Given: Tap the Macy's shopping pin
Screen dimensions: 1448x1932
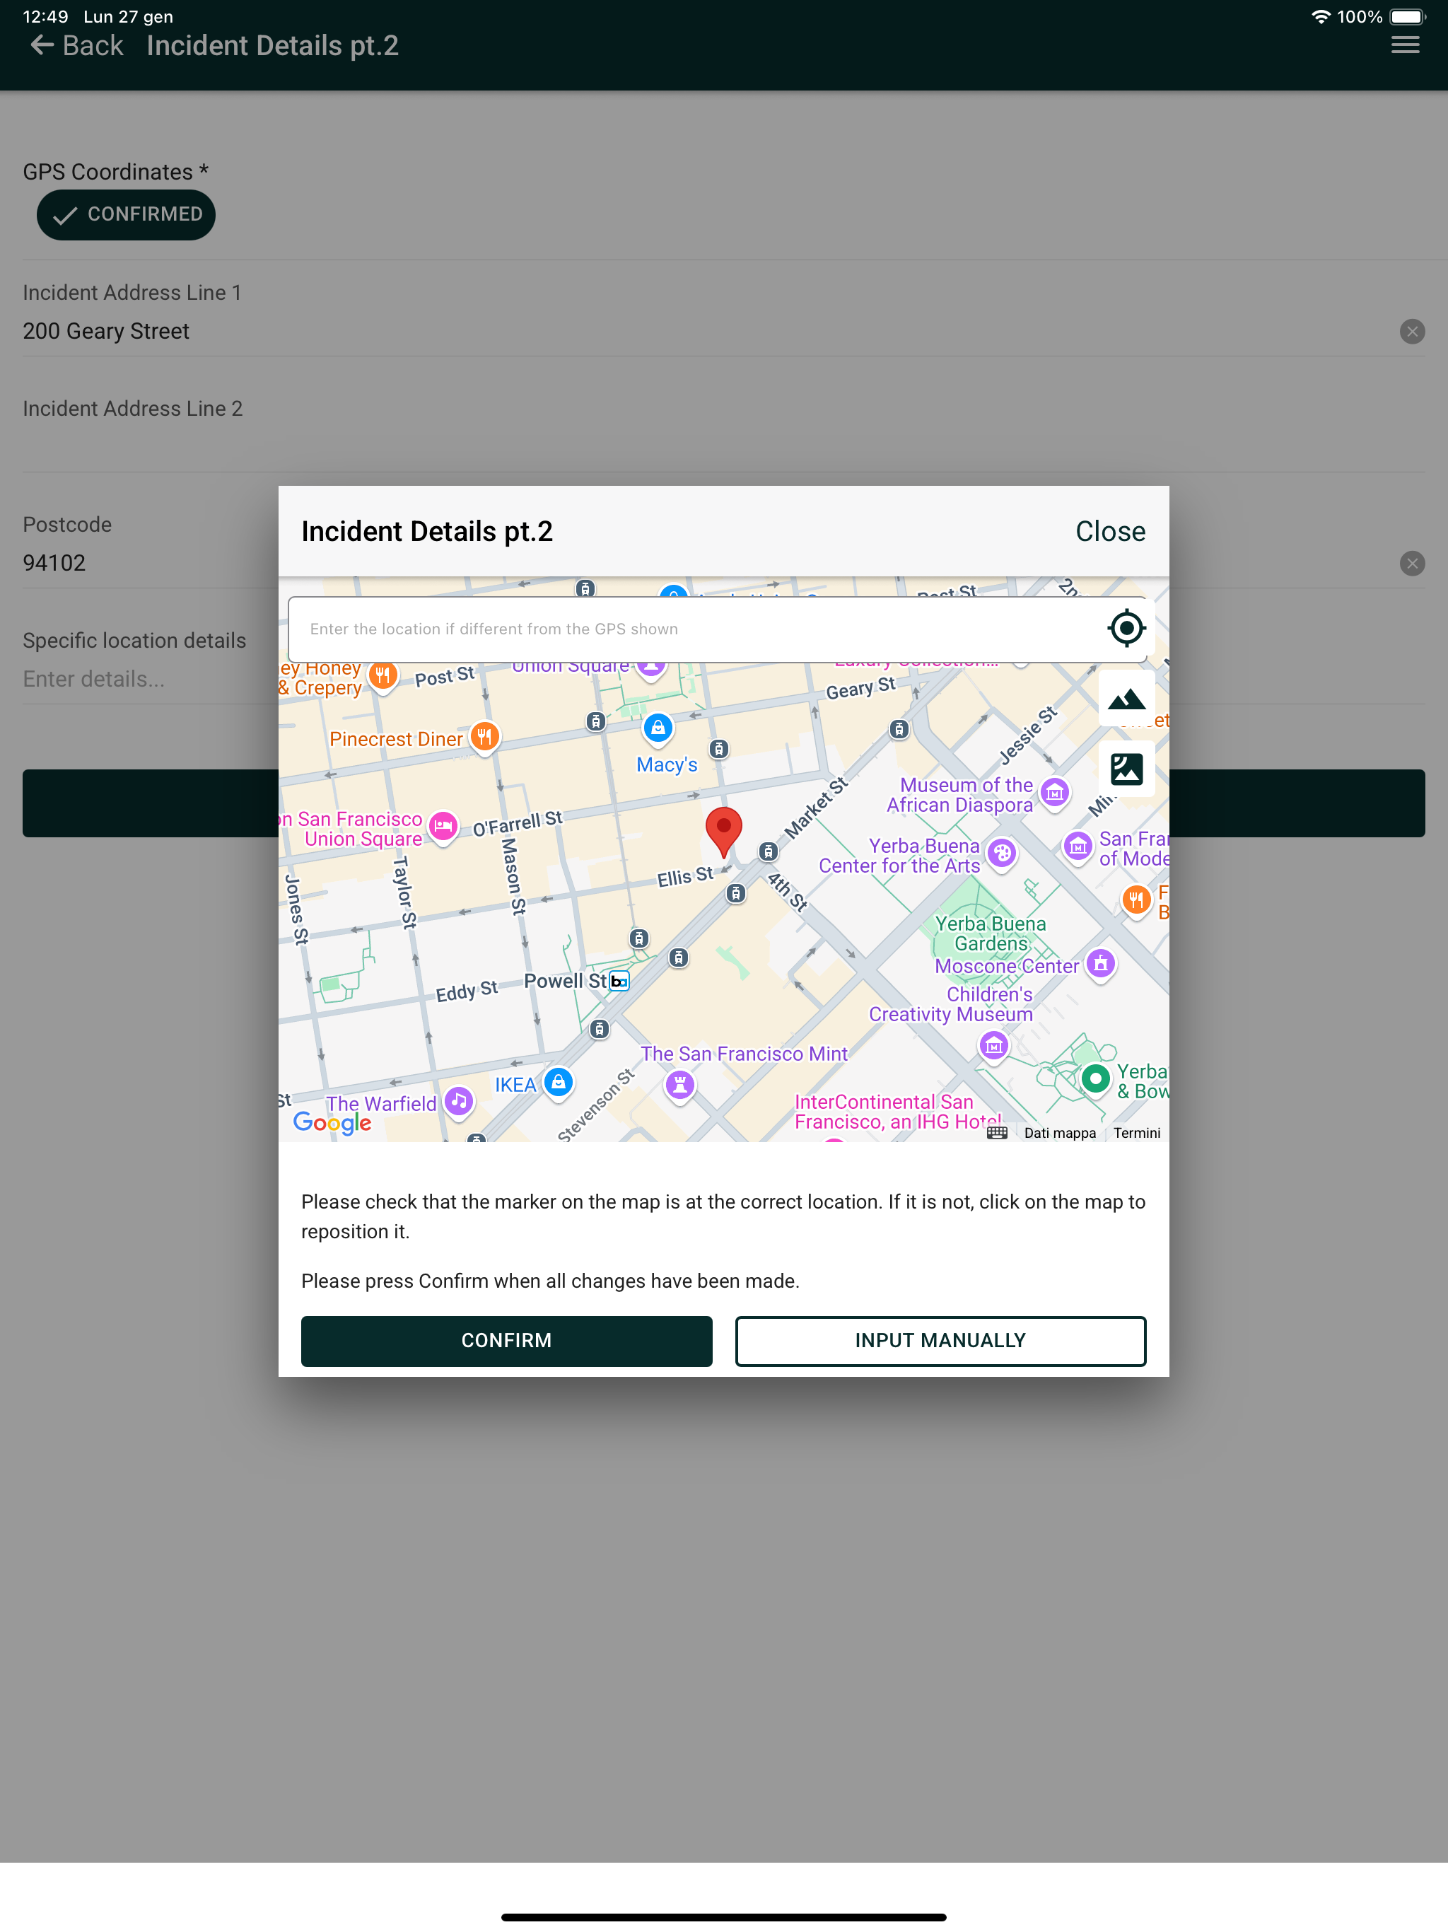Looking at the screenshot, I should 658,728.
